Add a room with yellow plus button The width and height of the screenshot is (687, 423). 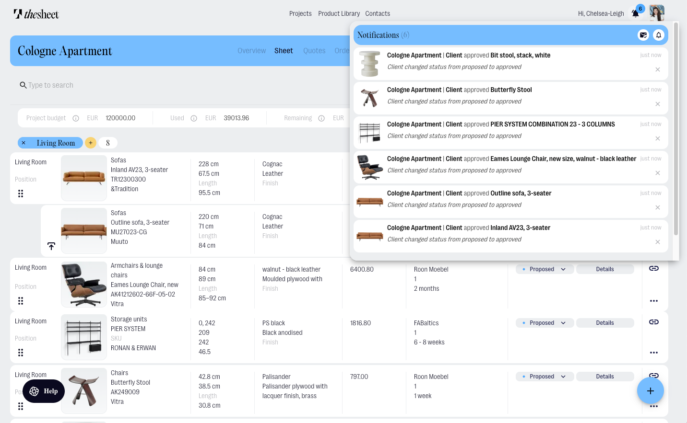click(x=91, y=143)
